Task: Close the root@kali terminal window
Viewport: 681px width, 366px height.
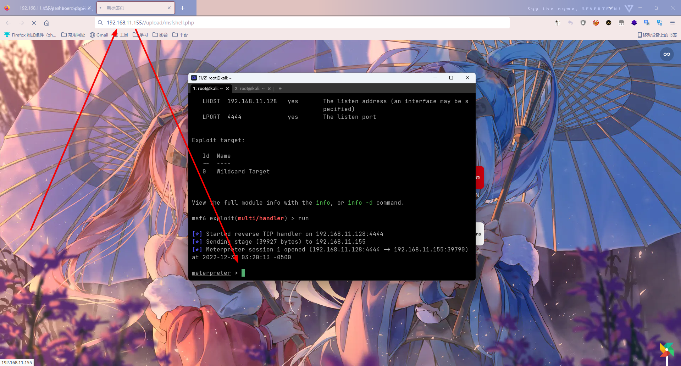Action: [x=467, y=78]
